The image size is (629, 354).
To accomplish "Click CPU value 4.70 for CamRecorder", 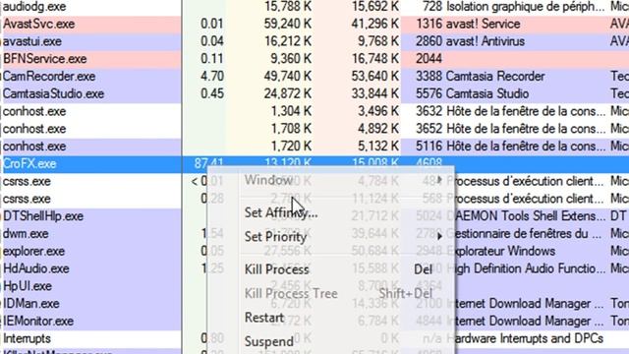I will [212, 77].
